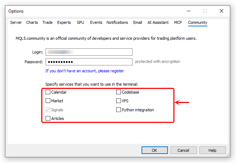Click the register account link

[x=85, y=71]
